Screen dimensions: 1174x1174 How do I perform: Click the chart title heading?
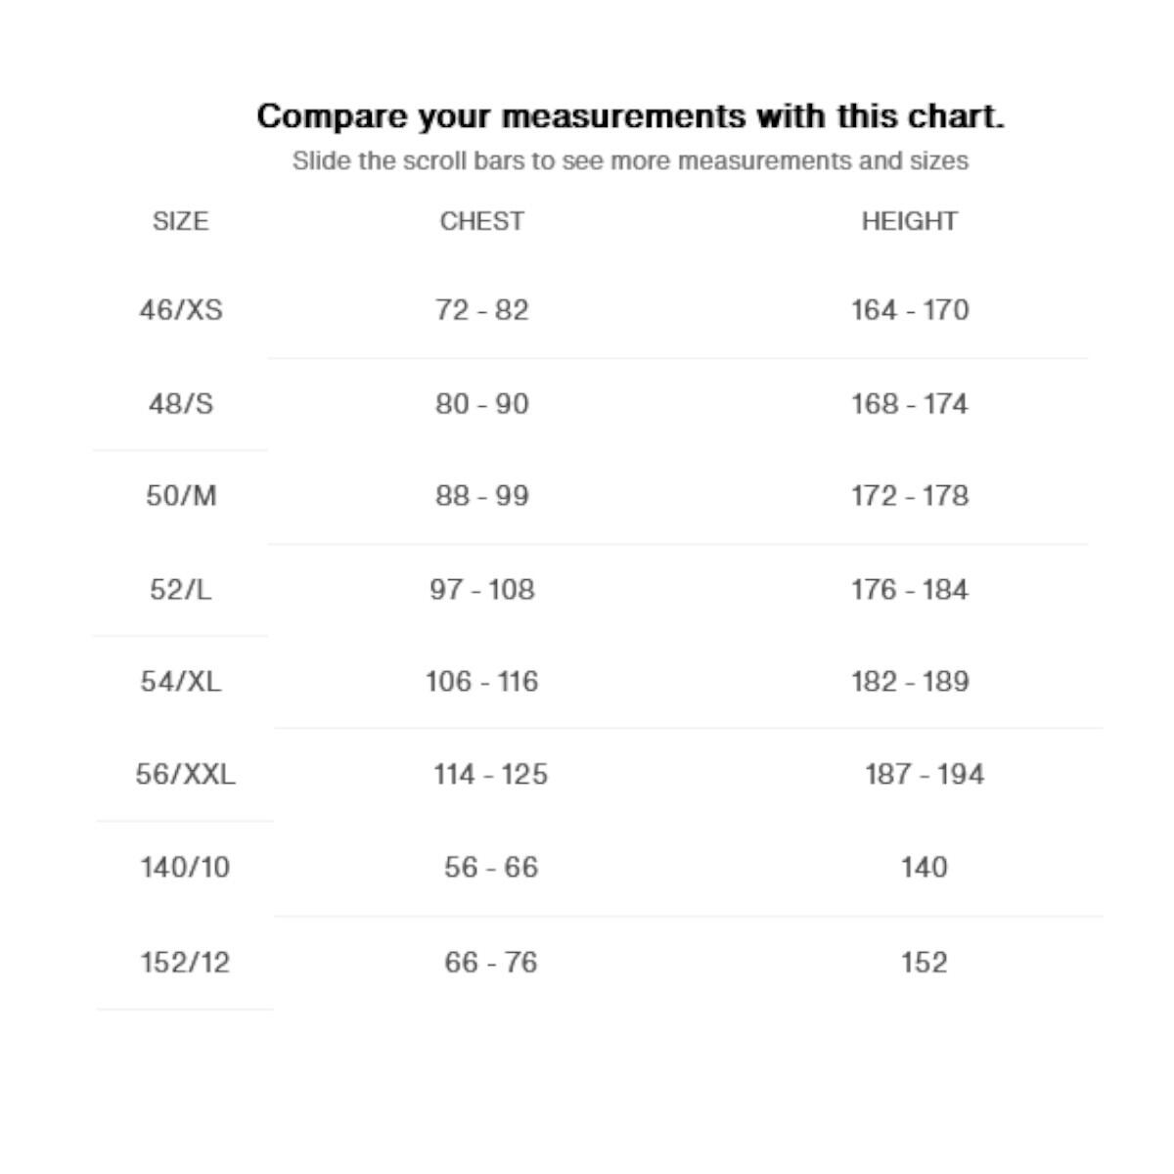coord(630,116)
